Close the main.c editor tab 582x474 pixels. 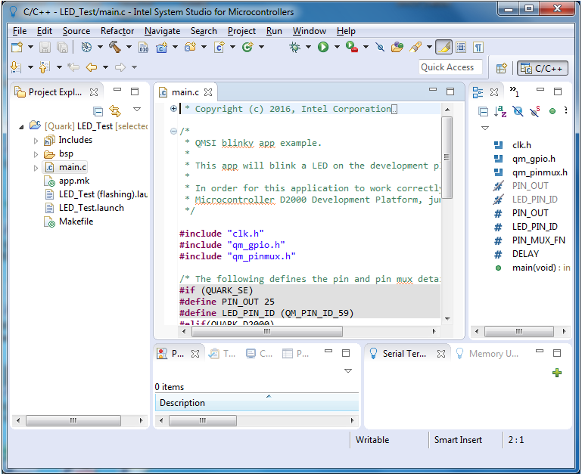click(x=208, y=92)
